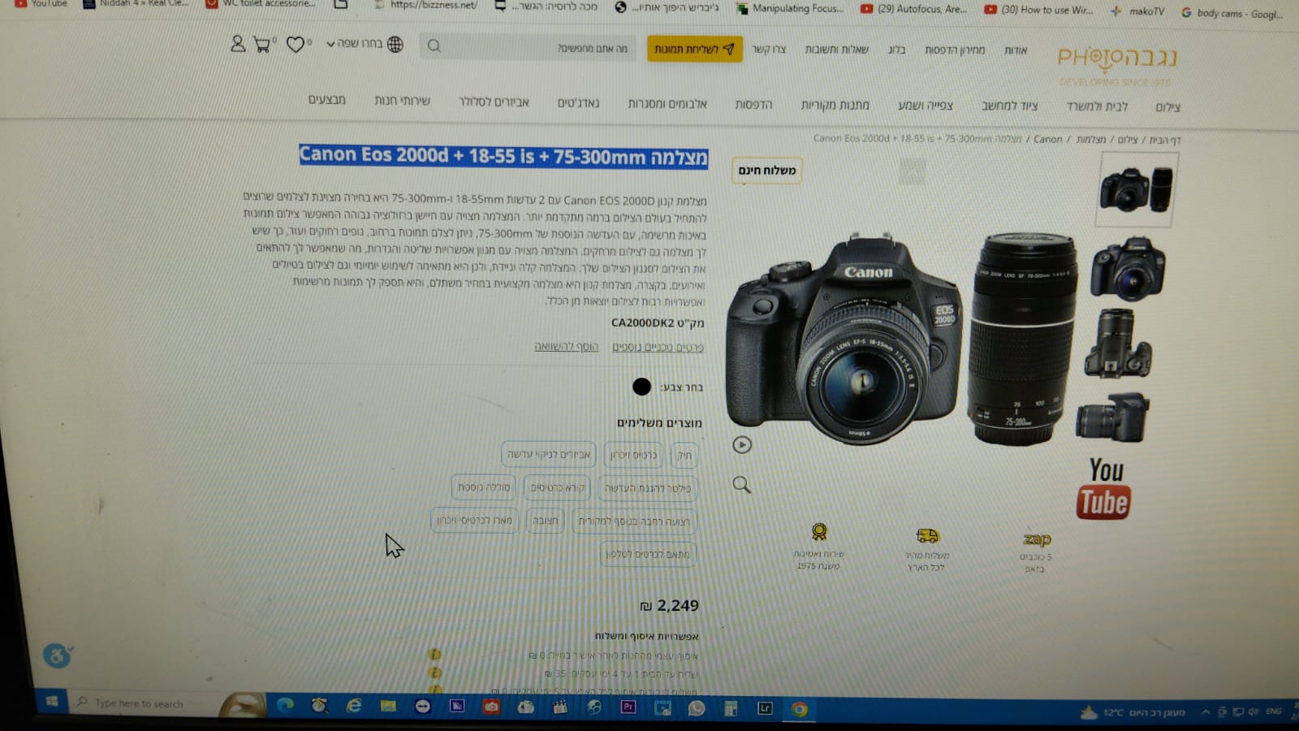Open the red camera app in taskbar
Image resolution: width=1299 pixels, height=731 pixels.
click(491, 707)
